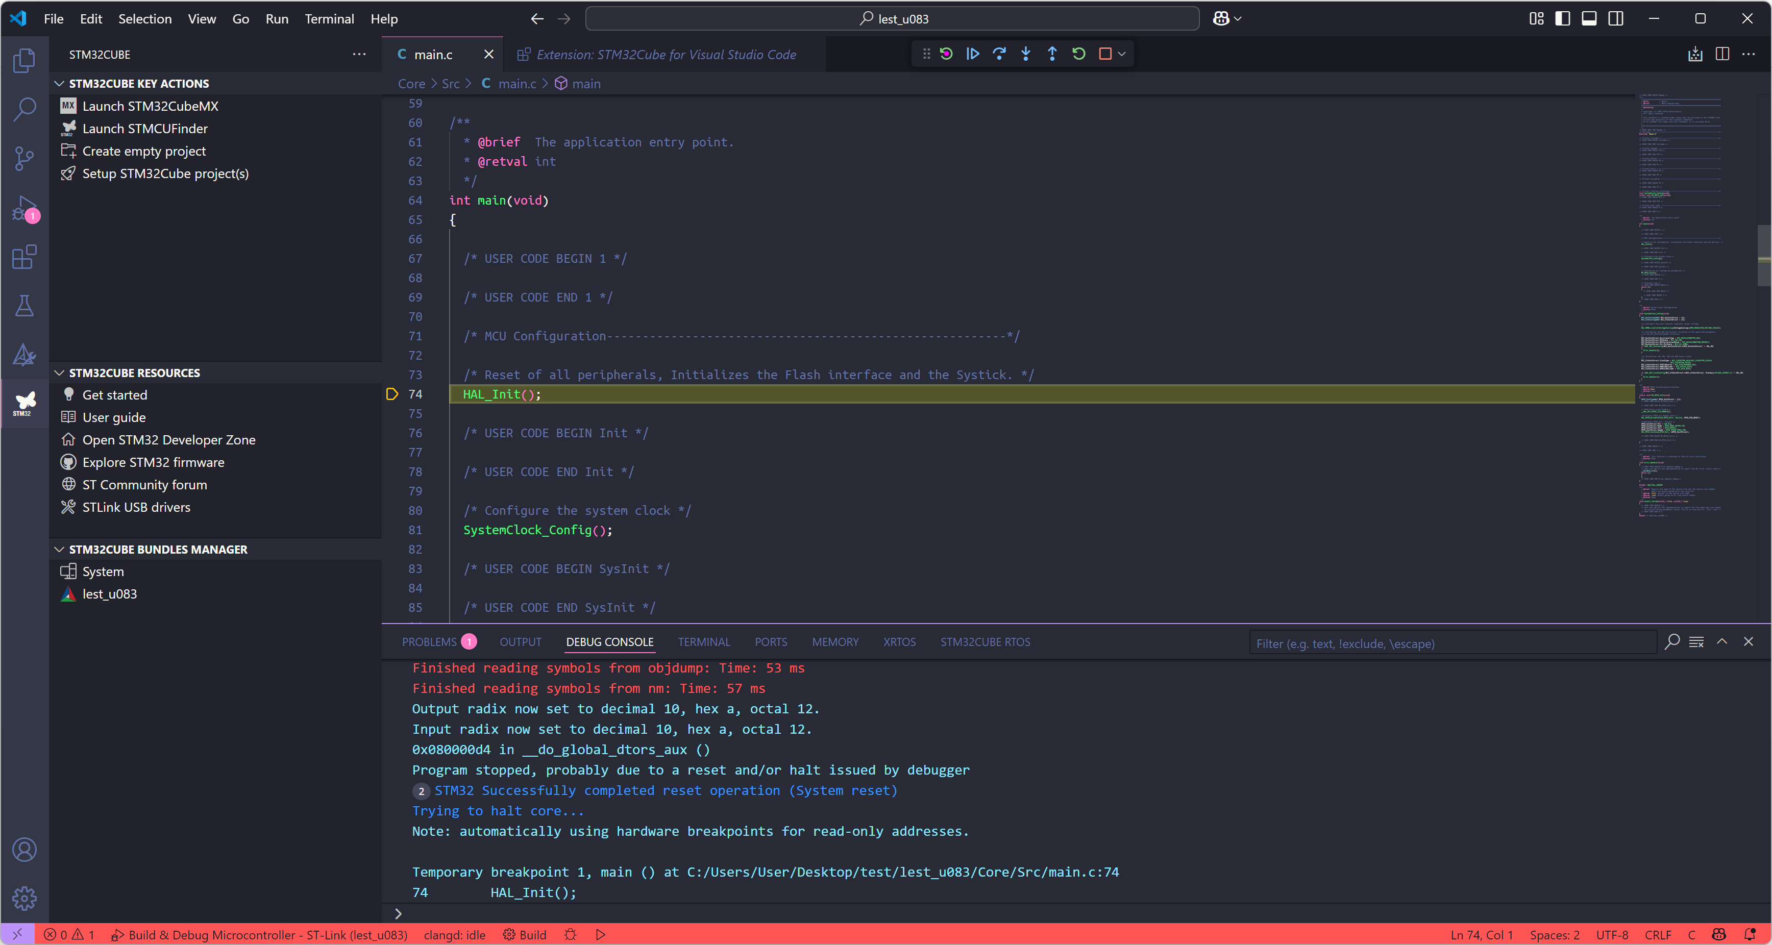This screenshot has width=1772, height=945.
Task: Open the Search view
Action: 24,109
